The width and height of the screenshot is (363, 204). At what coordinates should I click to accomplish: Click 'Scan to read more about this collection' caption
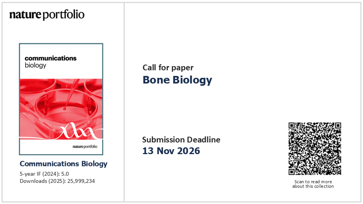(x=313, y=184)
